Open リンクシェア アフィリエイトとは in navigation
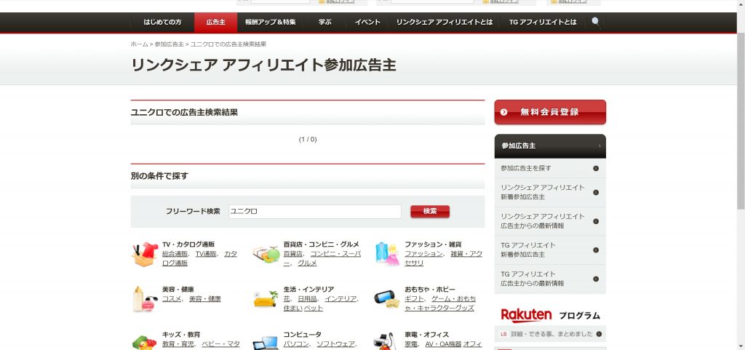The width and height of the screenshot is (745, 350). pyautogui.click(x=445, y=22)
